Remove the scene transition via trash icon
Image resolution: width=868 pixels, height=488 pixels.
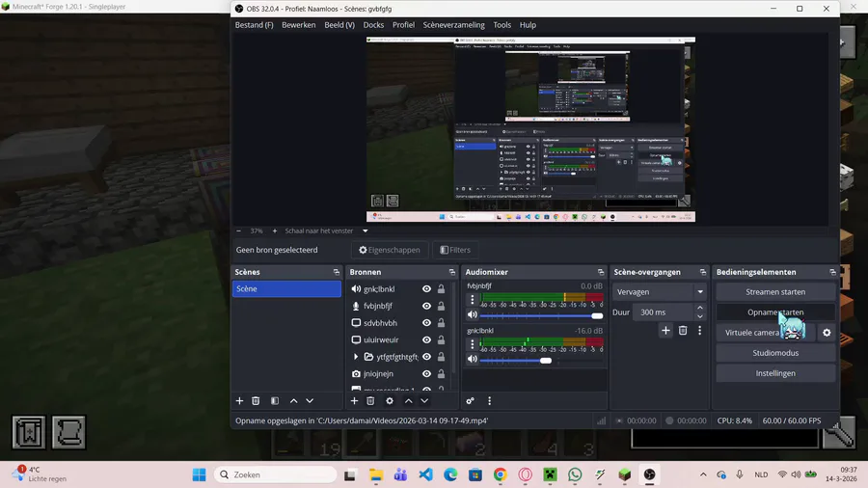(683, 330)
